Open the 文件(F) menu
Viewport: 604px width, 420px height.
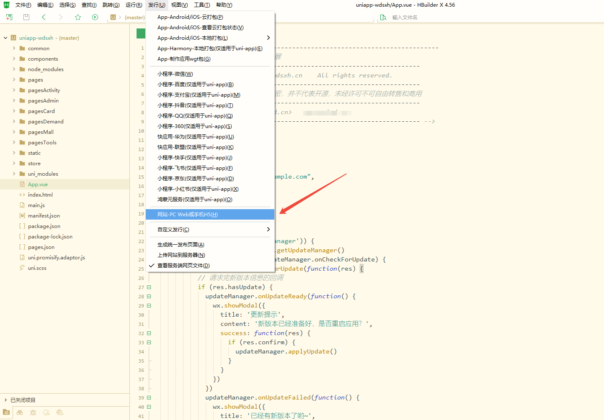pos(23,5)
